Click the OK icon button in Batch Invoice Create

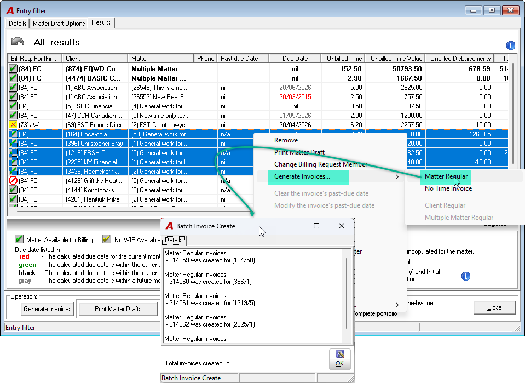[x=339, y=359]
